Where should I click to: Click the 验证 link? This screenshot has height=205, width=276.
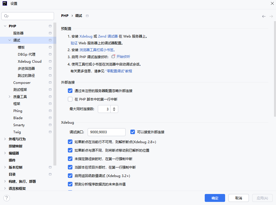pyautogui.click(x=74, y=43)
